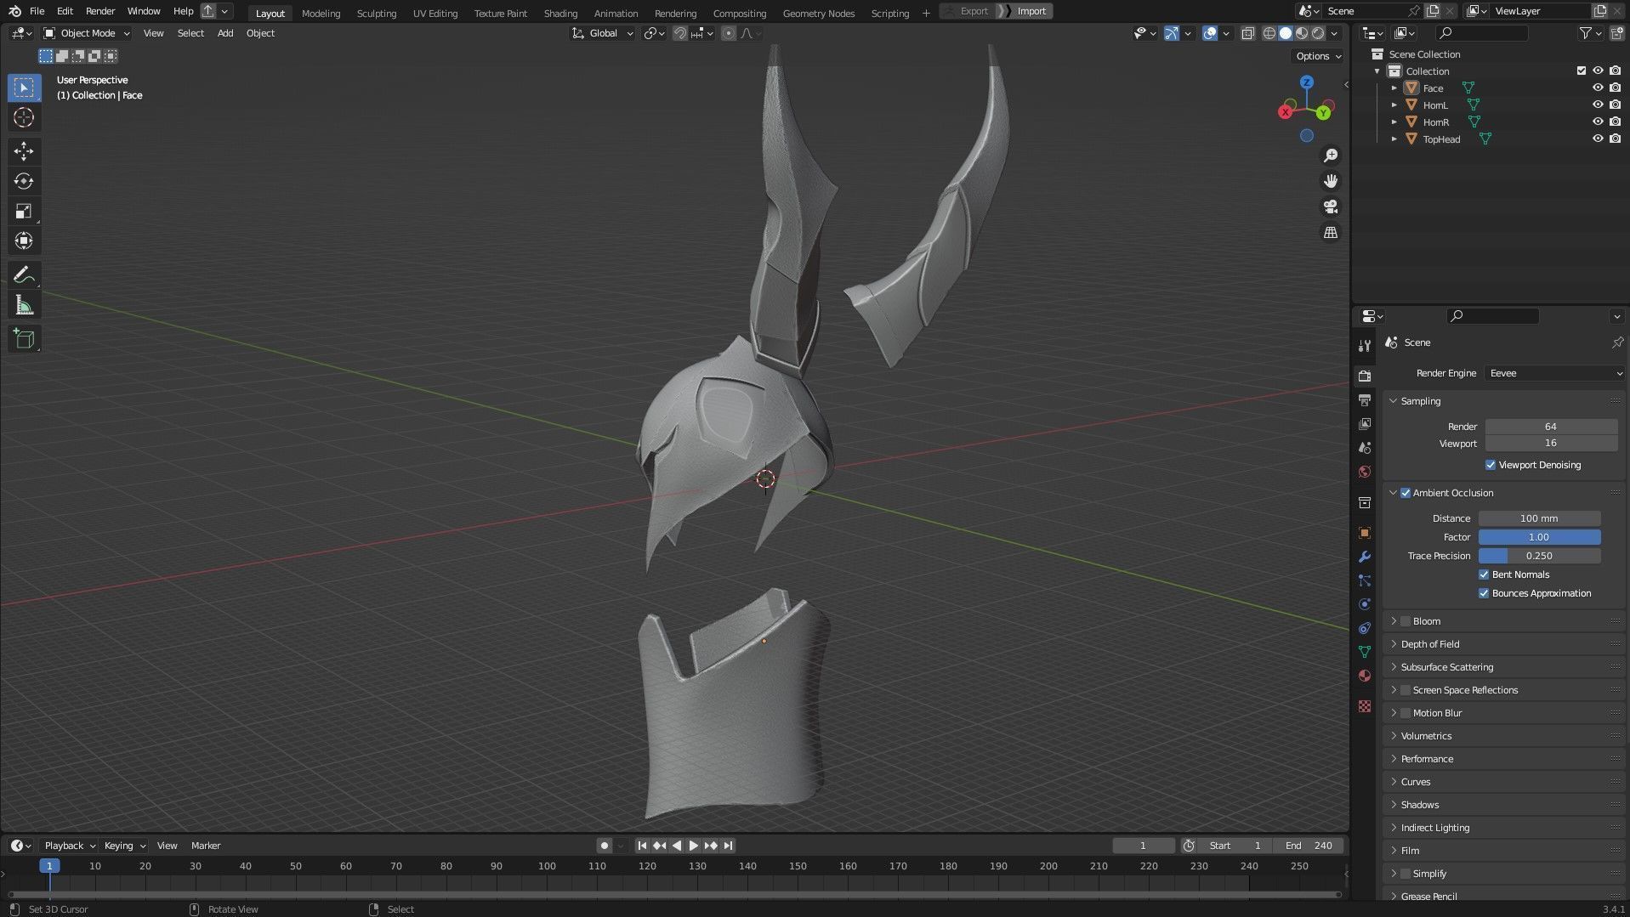The image size is (1630, 917).
Task: Open the viewport Add menu
Action: 225,33
